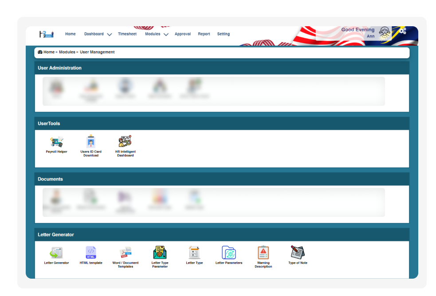Select the Warning Description icon
The width and height of the screenshot is (436, 296).
pos(263,253)
